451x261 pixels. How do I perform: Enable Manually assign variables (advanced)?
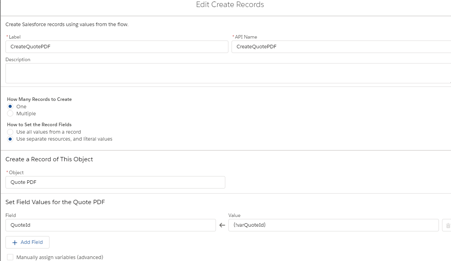(11, 257)
